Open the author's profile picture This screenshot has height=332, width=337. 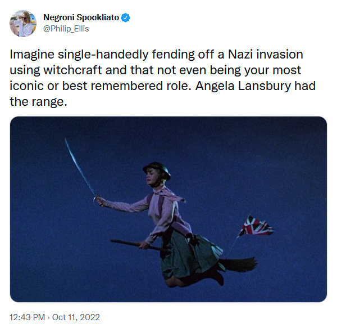click(x=23, y=23)
